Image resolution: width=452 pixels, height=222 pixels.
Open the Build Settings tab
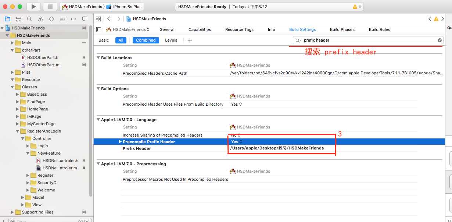[302, 29]
